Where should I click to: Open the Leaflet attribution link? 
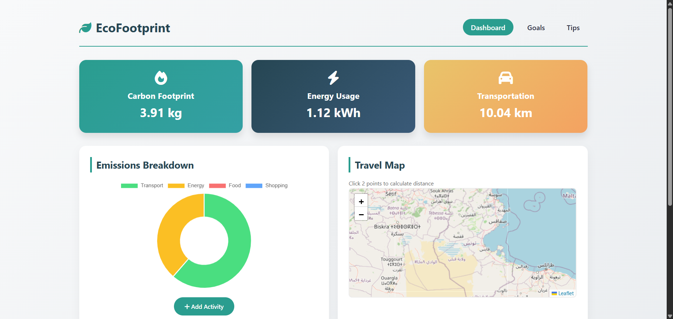pyautogui.click(x=566, y=293)
